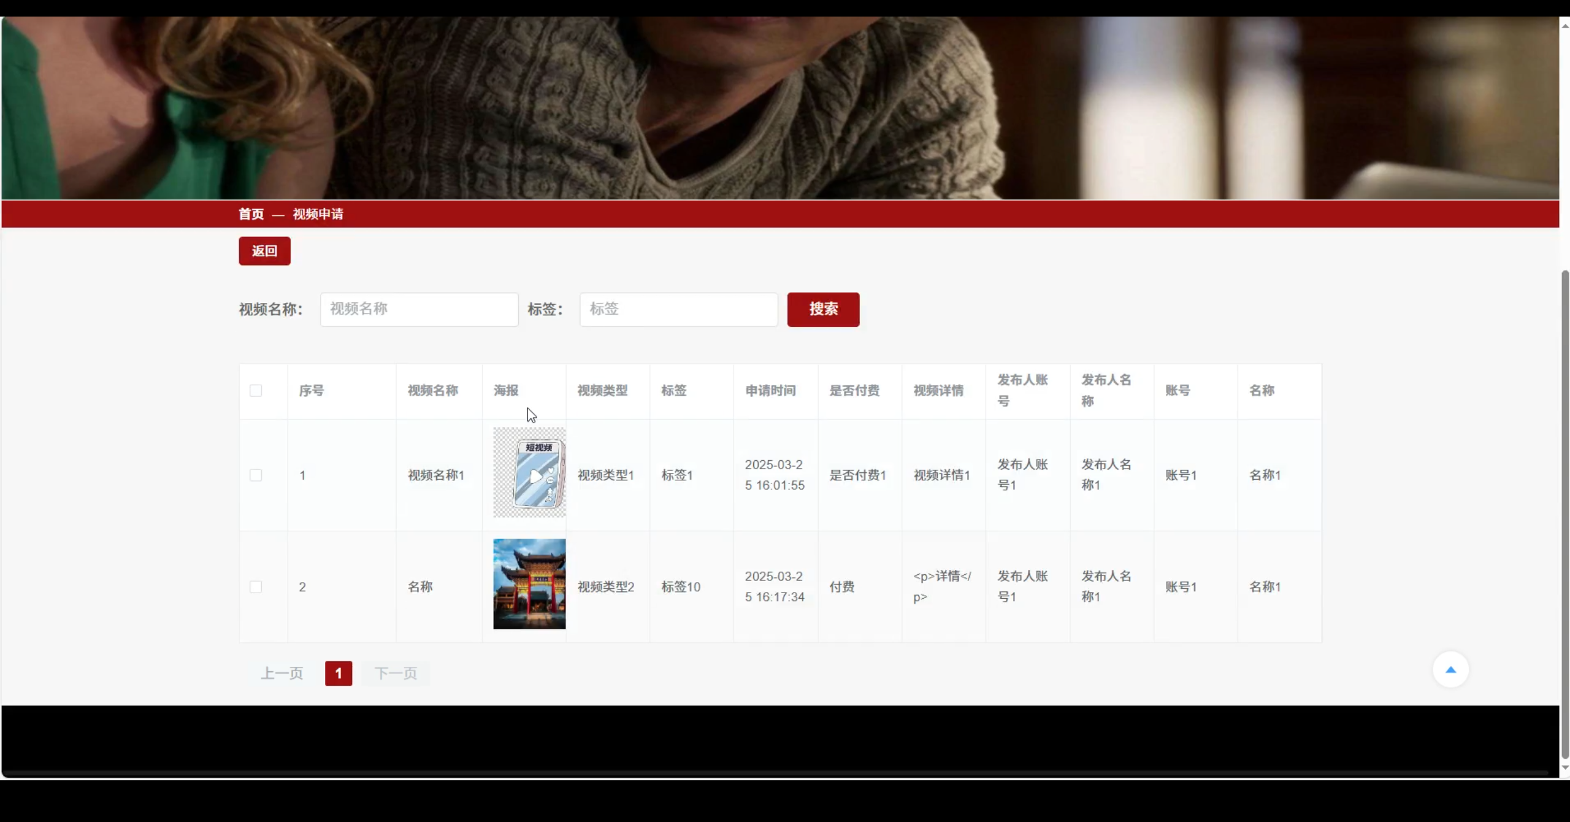Image resolution: width=1570 pixels, height=822 pixels.
Task: Click 下一页 pagination button
Action: tap(396, 674)
